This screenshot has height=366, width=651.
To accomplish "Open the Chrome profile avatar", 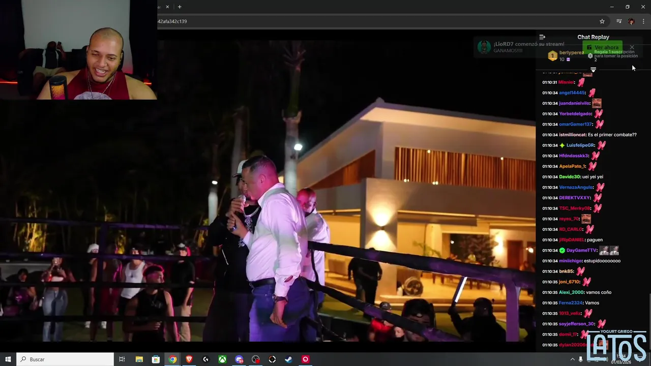I will pyautogui.click(x=631, y=21).
